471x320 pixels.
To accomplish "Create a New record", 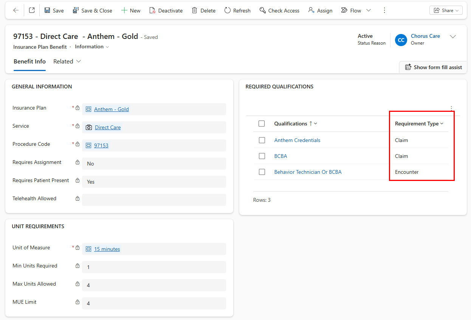I will (131, 11).
